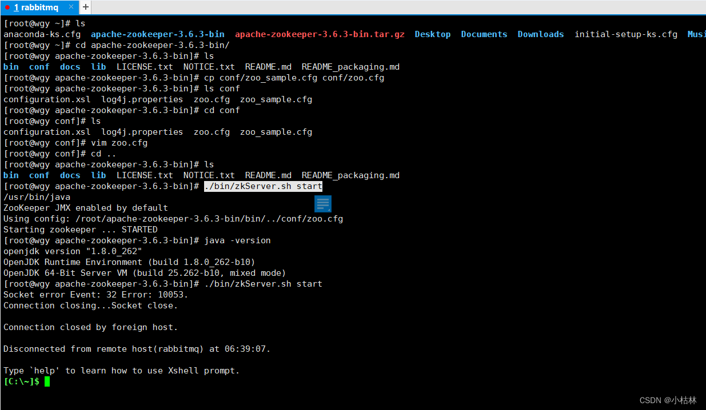Click the 'ls conf' command text

click(222, 89)
